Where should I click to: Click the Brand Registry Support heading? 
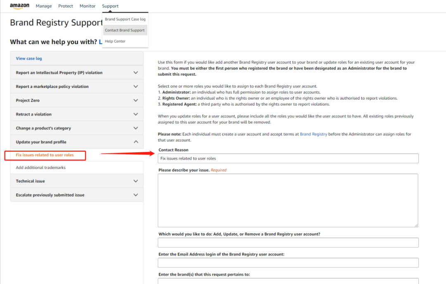coord(56,22)
